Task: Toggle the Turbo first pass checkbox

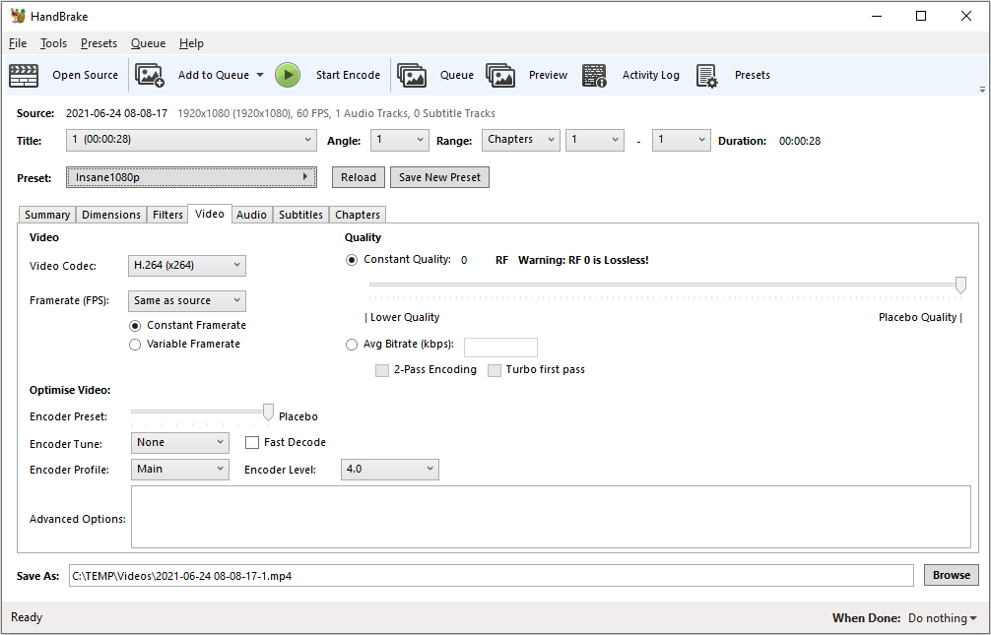Action: pos(495,370)
